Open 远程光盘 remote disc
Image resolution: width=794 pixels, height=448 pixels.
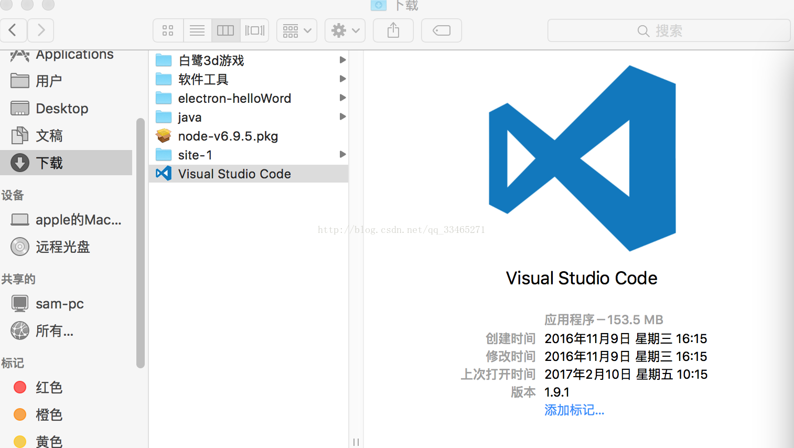[x=66, y=247]
